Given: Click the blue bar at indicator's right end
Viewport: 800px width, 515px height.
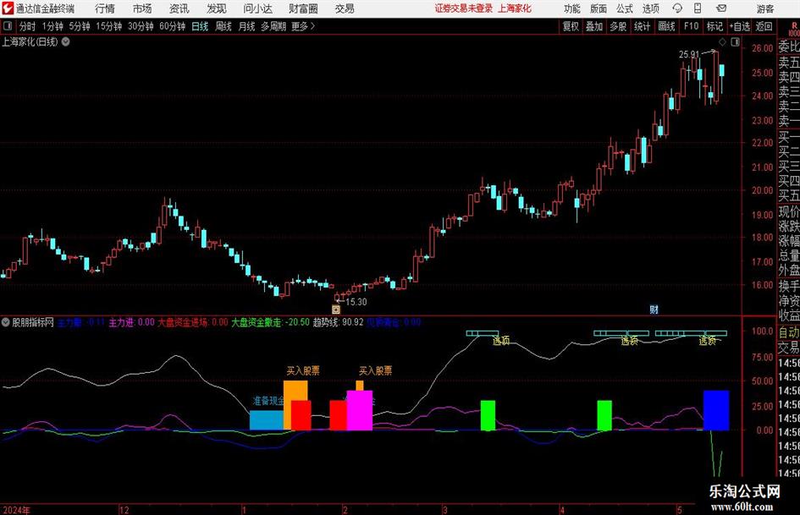Looking at the screenshot, I should tap(716, 410).
